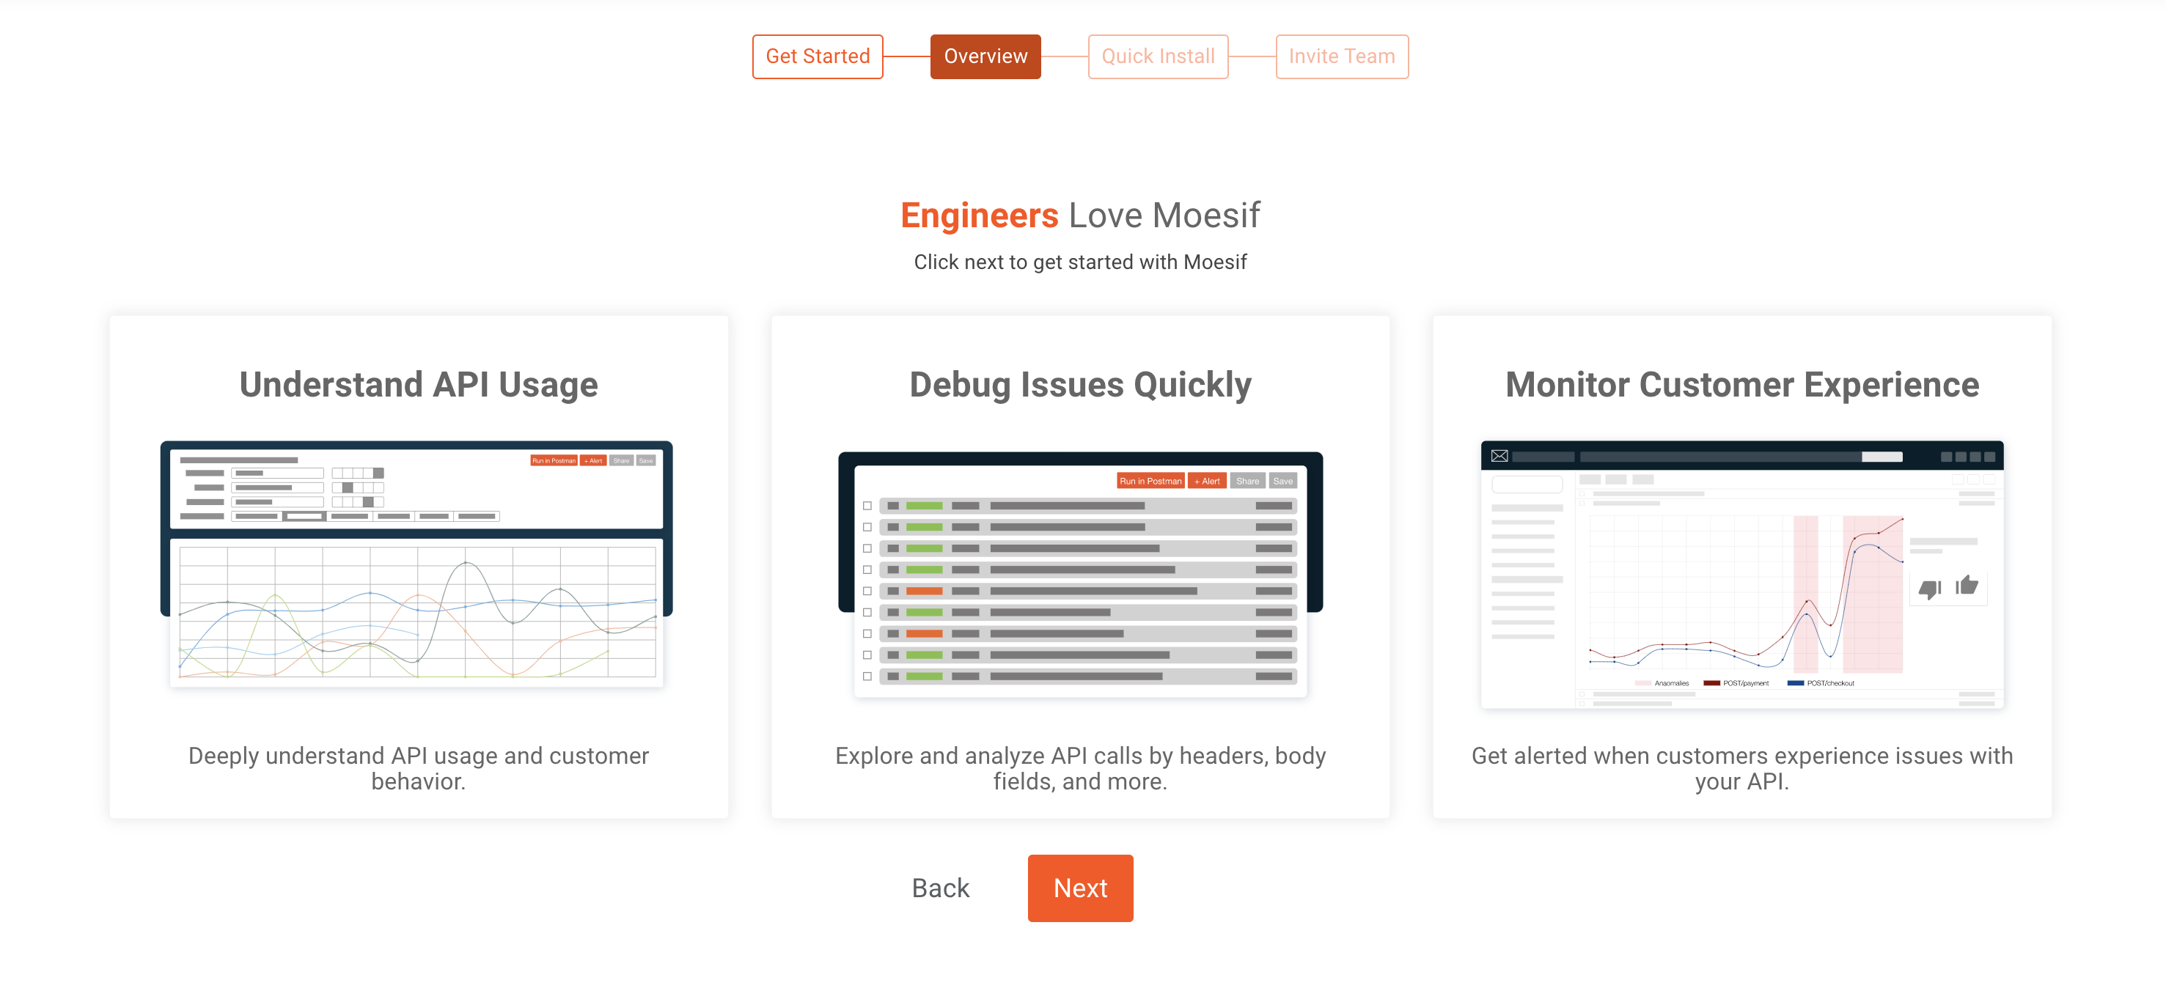Check the last row checkbox in Debug Issues list

click(867, 677)
